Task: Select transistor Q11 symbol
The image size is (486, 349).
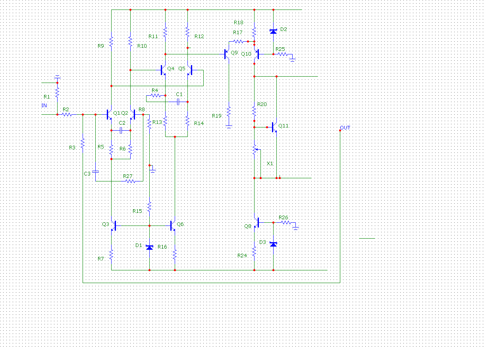Action: (x=275, y=127)
